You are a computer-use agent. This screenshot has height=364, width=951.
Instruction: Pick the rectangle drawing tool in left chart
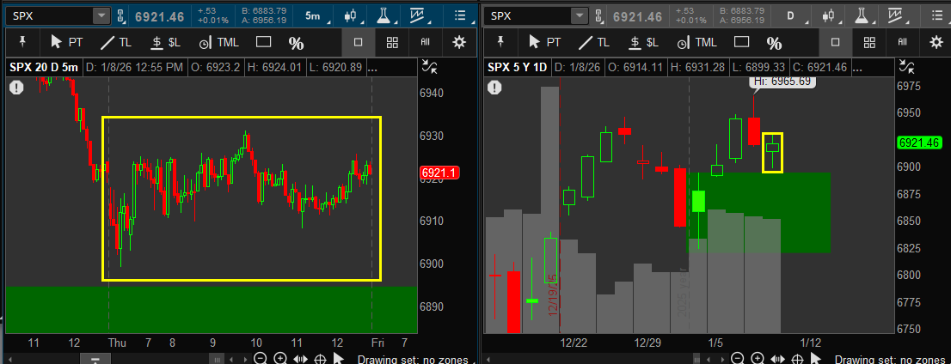264,42
